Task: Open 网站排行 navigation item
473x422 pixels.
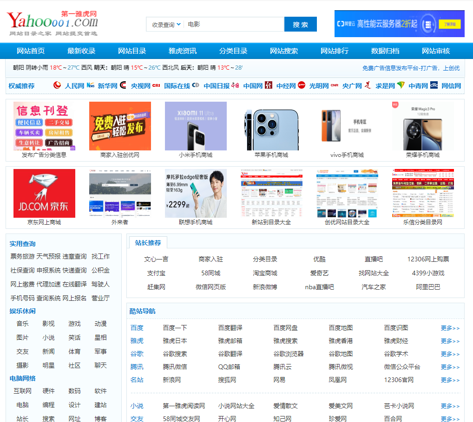Action: (x=335, y=51)
